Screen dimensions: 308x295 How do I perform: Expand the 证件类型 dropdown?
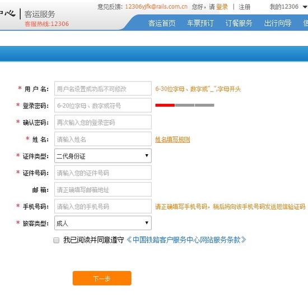(103, 156)
